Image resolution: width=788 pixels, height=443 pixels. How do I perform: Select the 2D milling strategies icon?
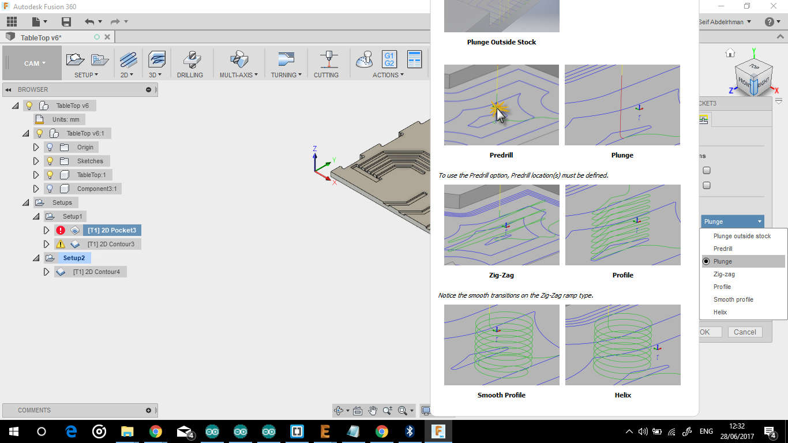click(129, 59)
